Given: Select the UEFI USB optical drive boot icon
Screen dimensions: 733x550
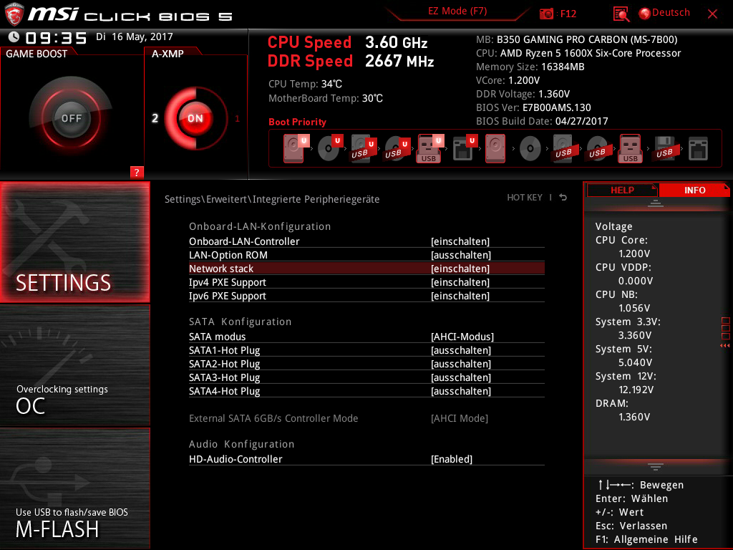Looking at the screenshot, I should click(x=397, y=148).
